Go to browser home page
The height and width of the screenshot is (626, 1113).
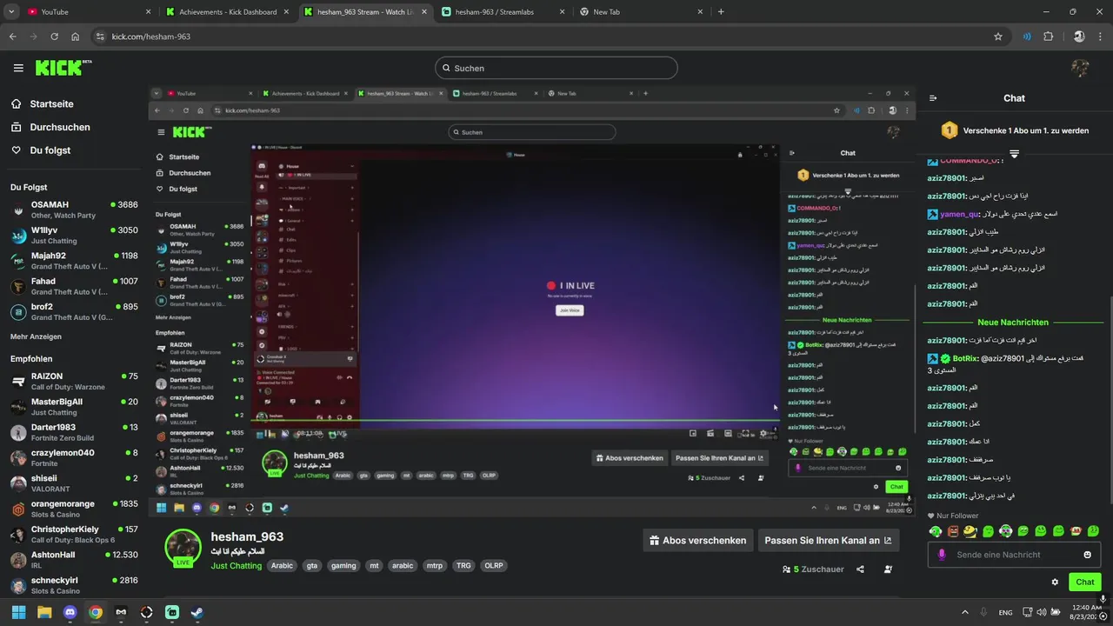coord(76,37)
